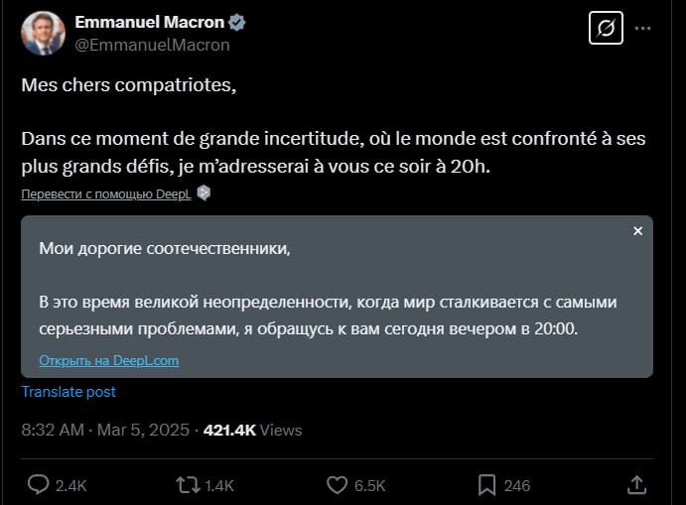Screen dimensions: 686x505
Task: Reply to the post via comment icon
Action: pyautogui.click(x=39, y=484)
